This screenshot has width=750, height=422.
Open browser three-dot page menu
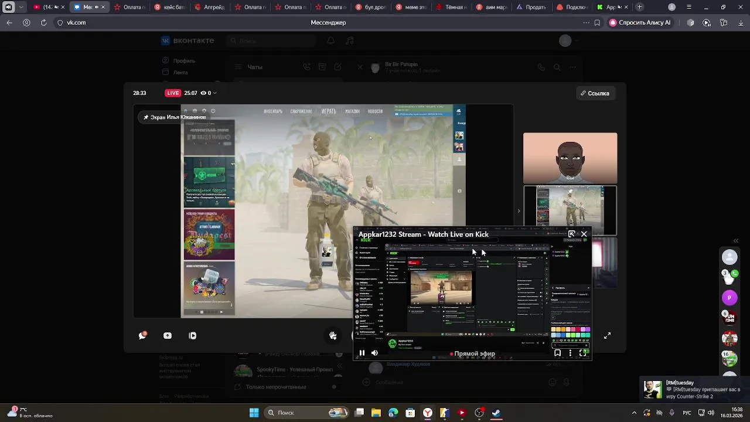coord(586,22)
